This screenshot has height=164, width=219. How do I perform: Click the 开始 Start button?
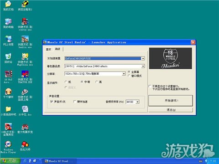(x=10, y=161)
